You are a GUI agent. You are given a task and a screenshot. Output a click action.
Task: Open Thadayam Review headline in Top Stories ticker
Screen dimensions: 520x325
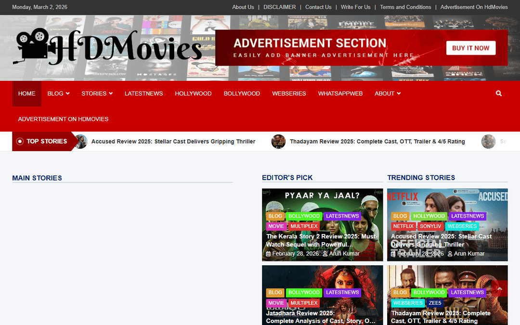point(377,142)
